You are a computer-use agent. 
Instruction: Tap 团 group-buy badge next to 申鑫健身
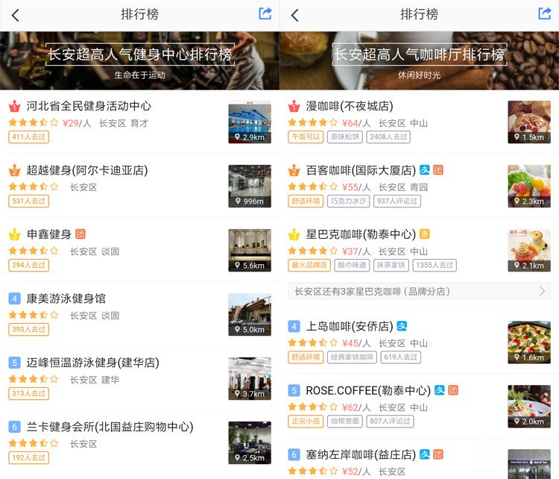[x=80, y=234]
